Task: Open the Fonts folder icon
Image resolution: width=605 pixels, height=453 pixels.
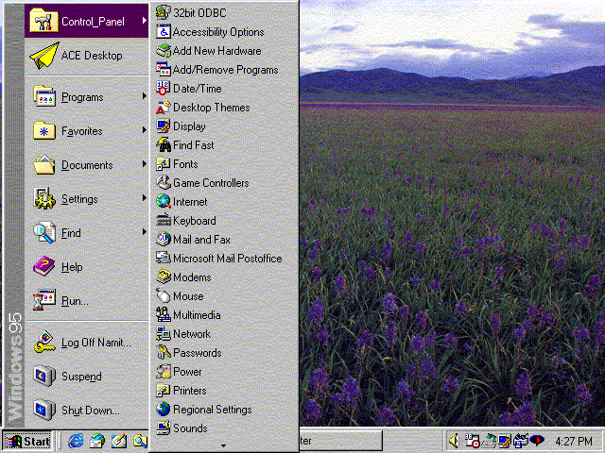Action: click(x=164, y=163)
